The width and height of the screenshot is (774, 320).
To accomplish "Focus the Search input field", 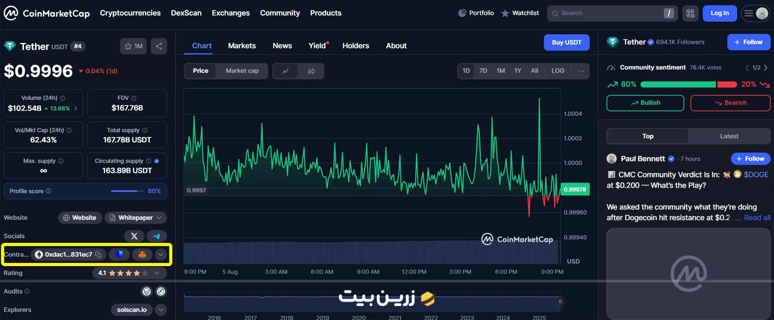I will [613, 13].
